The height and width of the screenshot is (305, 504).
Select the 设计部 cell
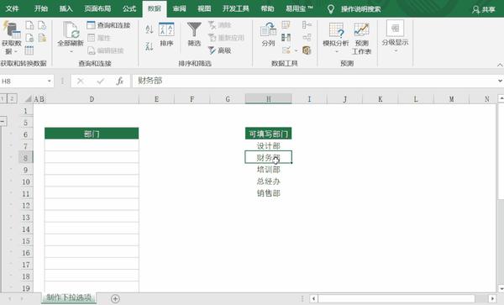(x=269, y=145)
